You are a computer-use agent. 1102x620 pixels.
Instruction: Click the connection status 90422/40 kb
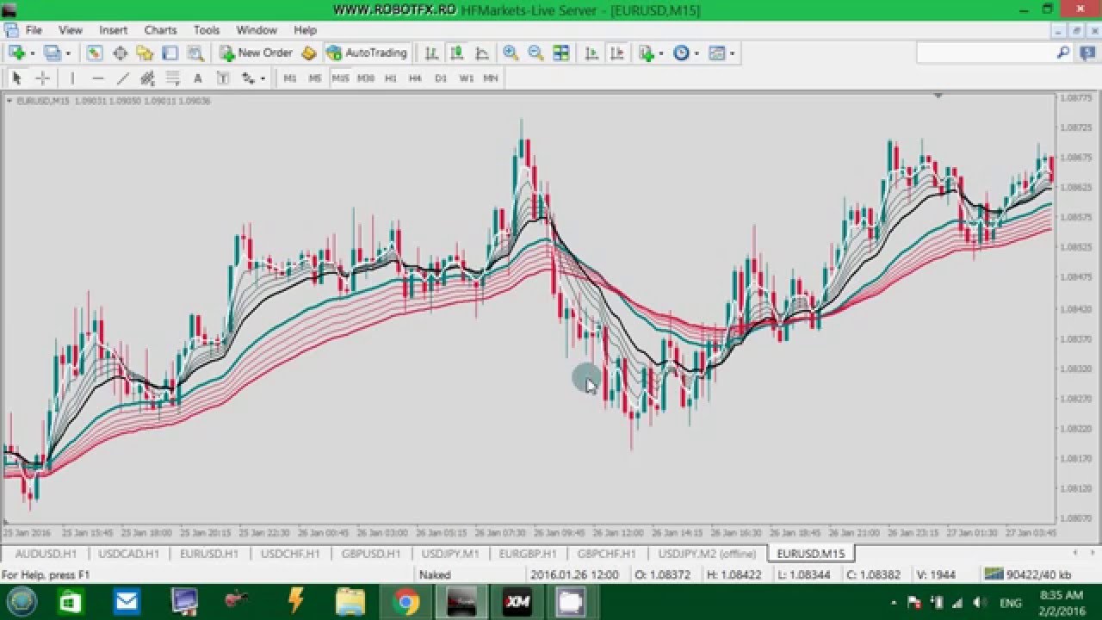coord(1029,574)
